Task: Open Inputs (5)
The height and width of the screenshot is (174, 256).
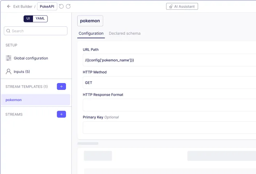Action: pyautogui.click(x=18, y=71)
